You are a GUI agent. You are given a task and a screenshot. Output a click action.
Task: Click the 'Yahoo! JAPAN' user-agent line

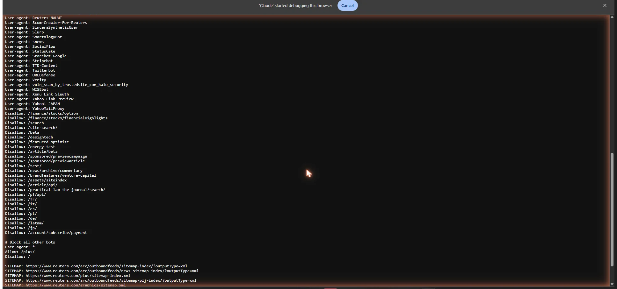(x=32, y=104)
